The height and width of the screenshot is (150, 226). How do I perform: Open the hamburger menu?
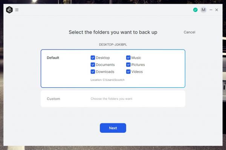[17, 10]
